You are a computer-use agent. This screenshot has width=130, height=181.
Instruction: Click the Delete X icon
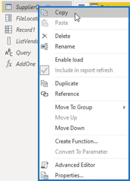(x=45, y=36)
